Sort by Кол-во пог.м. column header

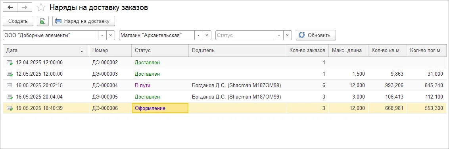(x=426, y=50)
